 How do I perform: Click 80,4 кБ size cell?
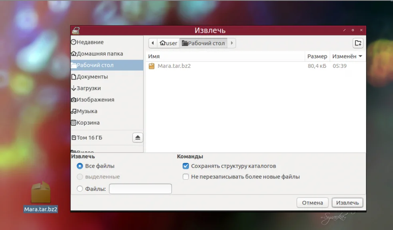tap(317, 66)
